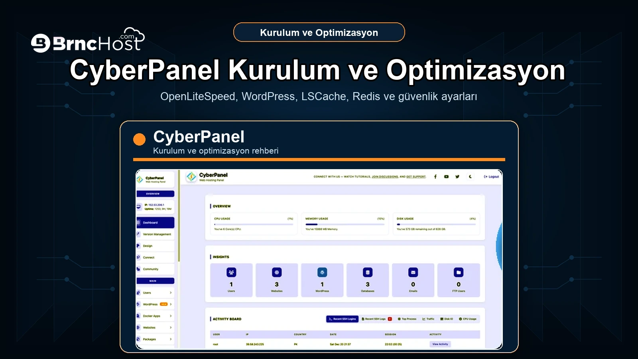Open the Dashboard sidebar item
The width and height of the screenshot is (638, 359).
tap(156, 223)
